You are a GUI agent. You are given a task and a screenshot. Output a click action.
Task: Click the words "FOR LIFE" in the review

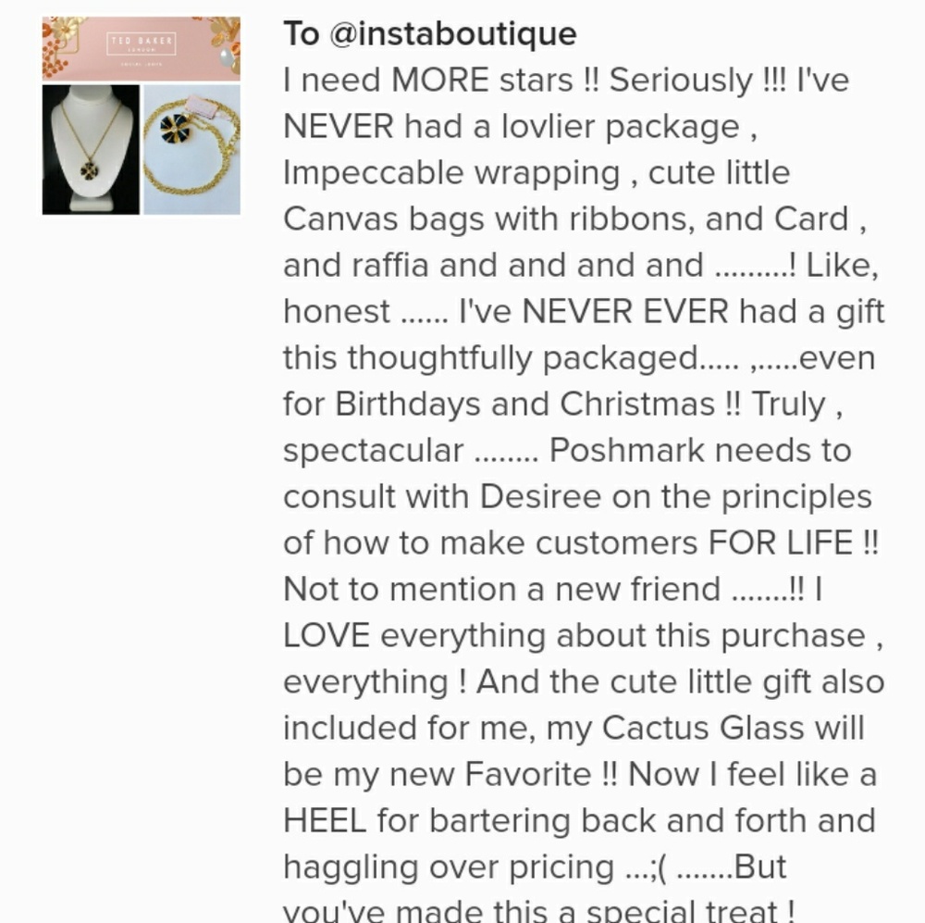(780, 543)
